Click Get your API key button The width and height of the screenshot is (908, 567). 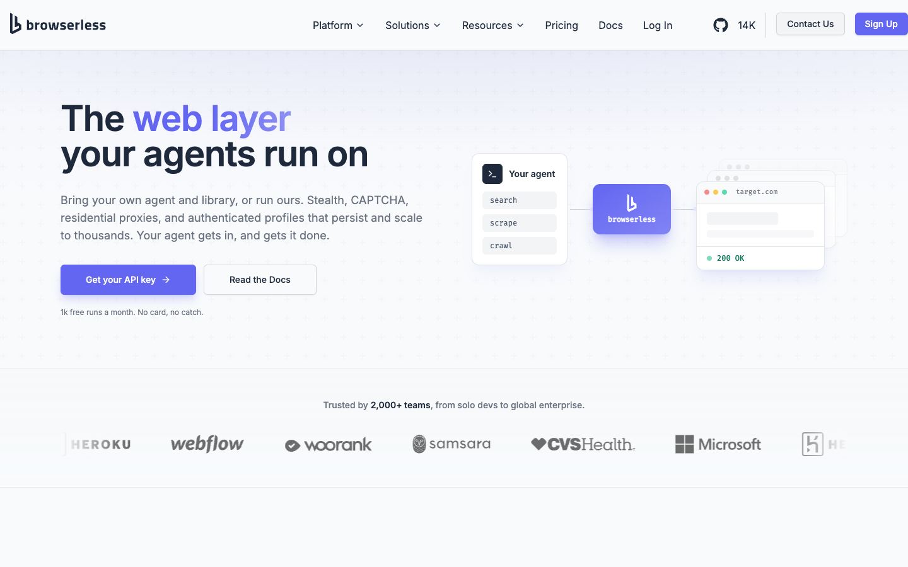pos(128,280)
